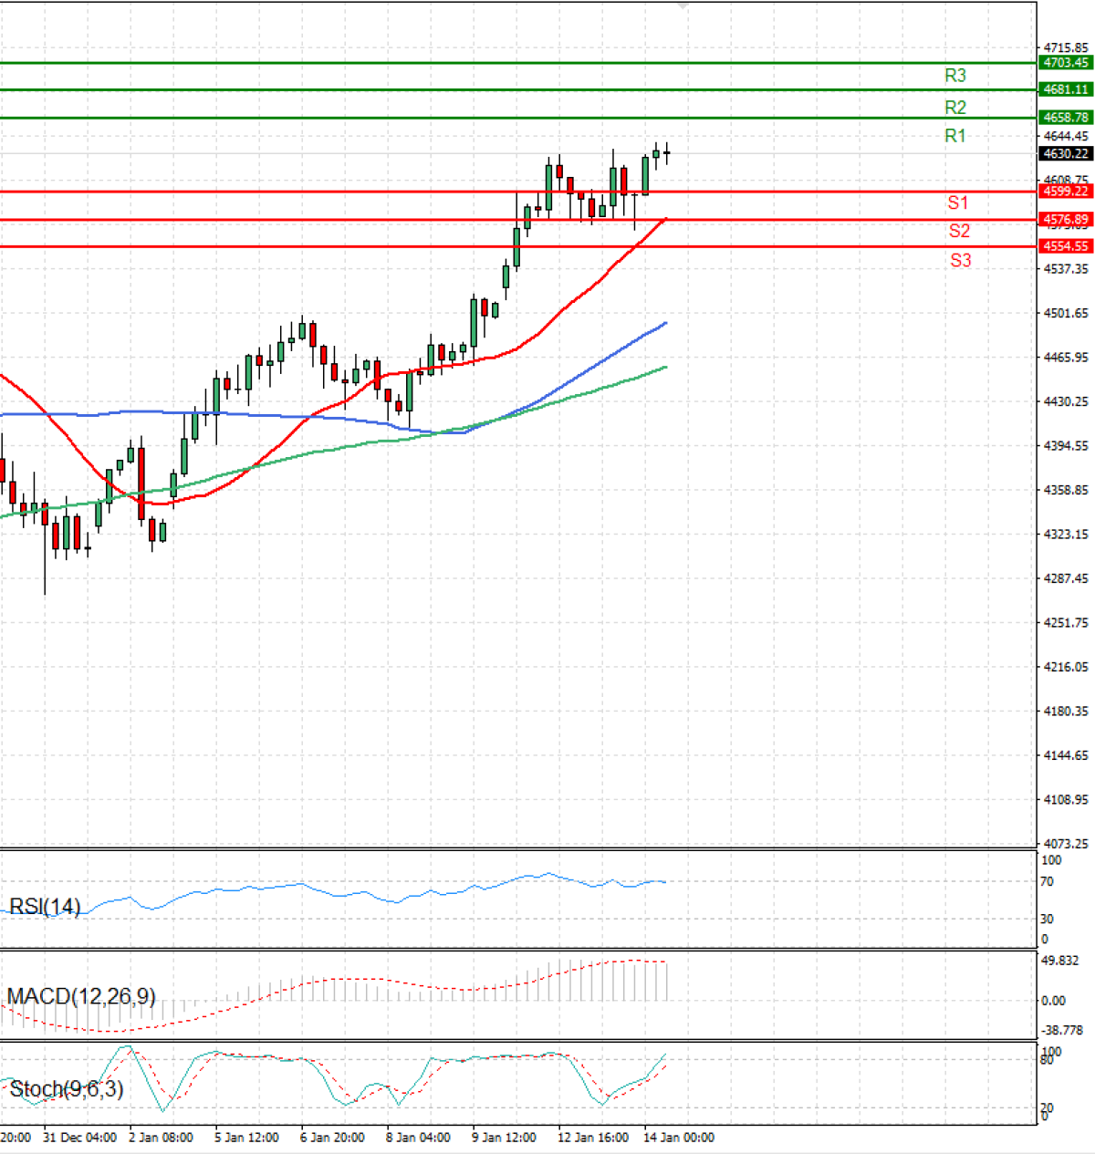Click the green 4703.45 price tag
This screenshot has height=1154, width=1095.
point(1065,63)
